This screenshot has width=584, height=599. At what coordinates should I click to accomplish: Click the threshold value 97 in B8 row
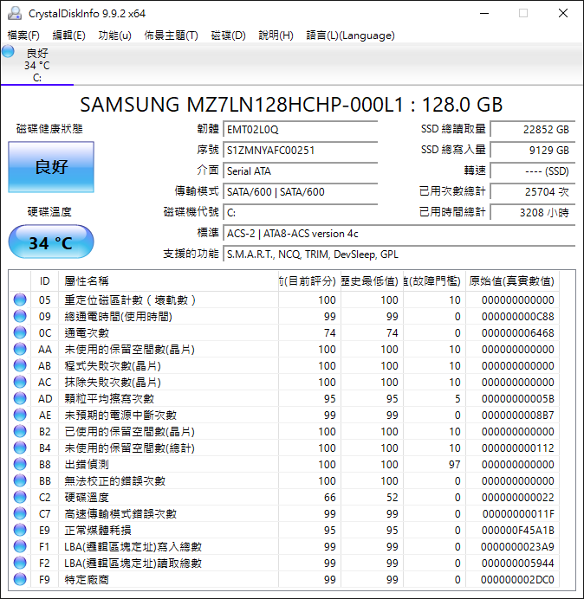[454, 465]
